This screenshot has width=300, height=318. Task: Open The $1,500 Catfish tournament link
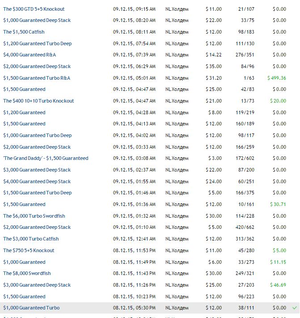click(24, 32)
